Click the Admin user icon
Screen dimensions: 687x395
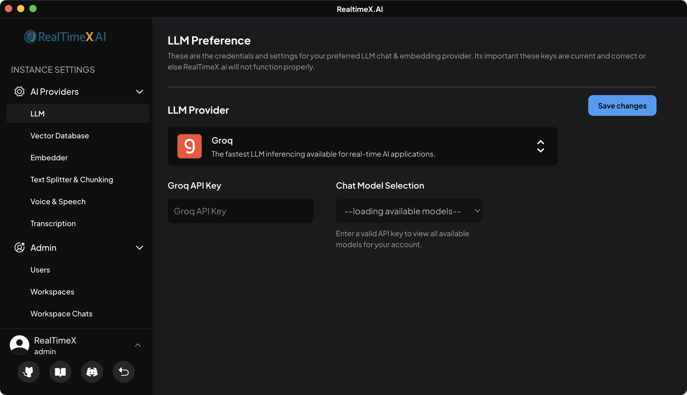tap(19, 247)
